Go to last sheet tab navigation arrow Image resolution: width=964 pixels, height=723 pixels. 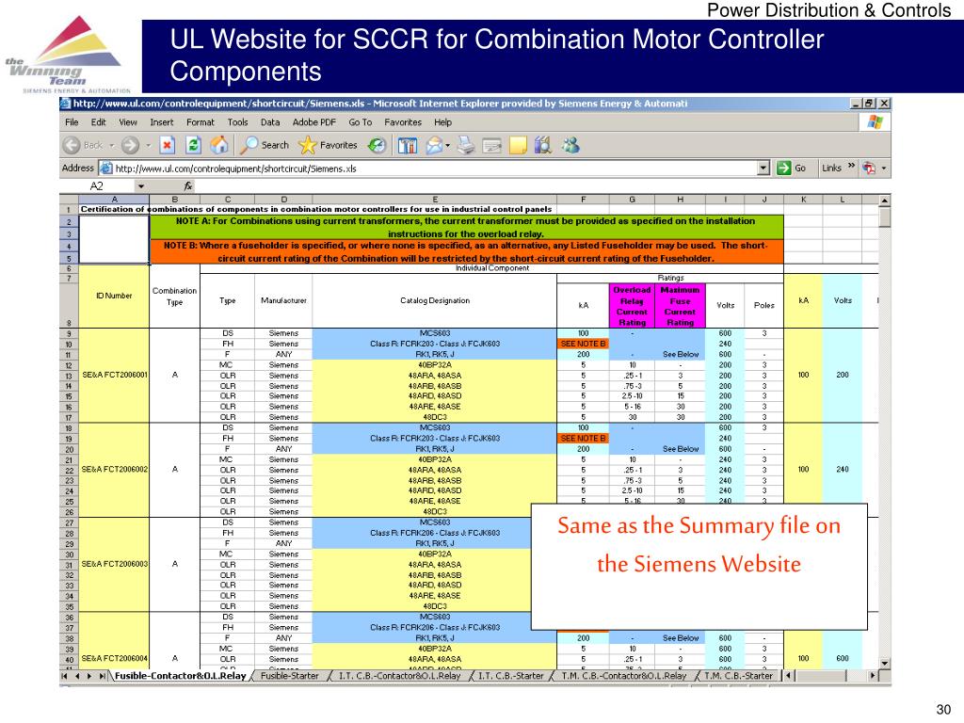tap(103, 676)
